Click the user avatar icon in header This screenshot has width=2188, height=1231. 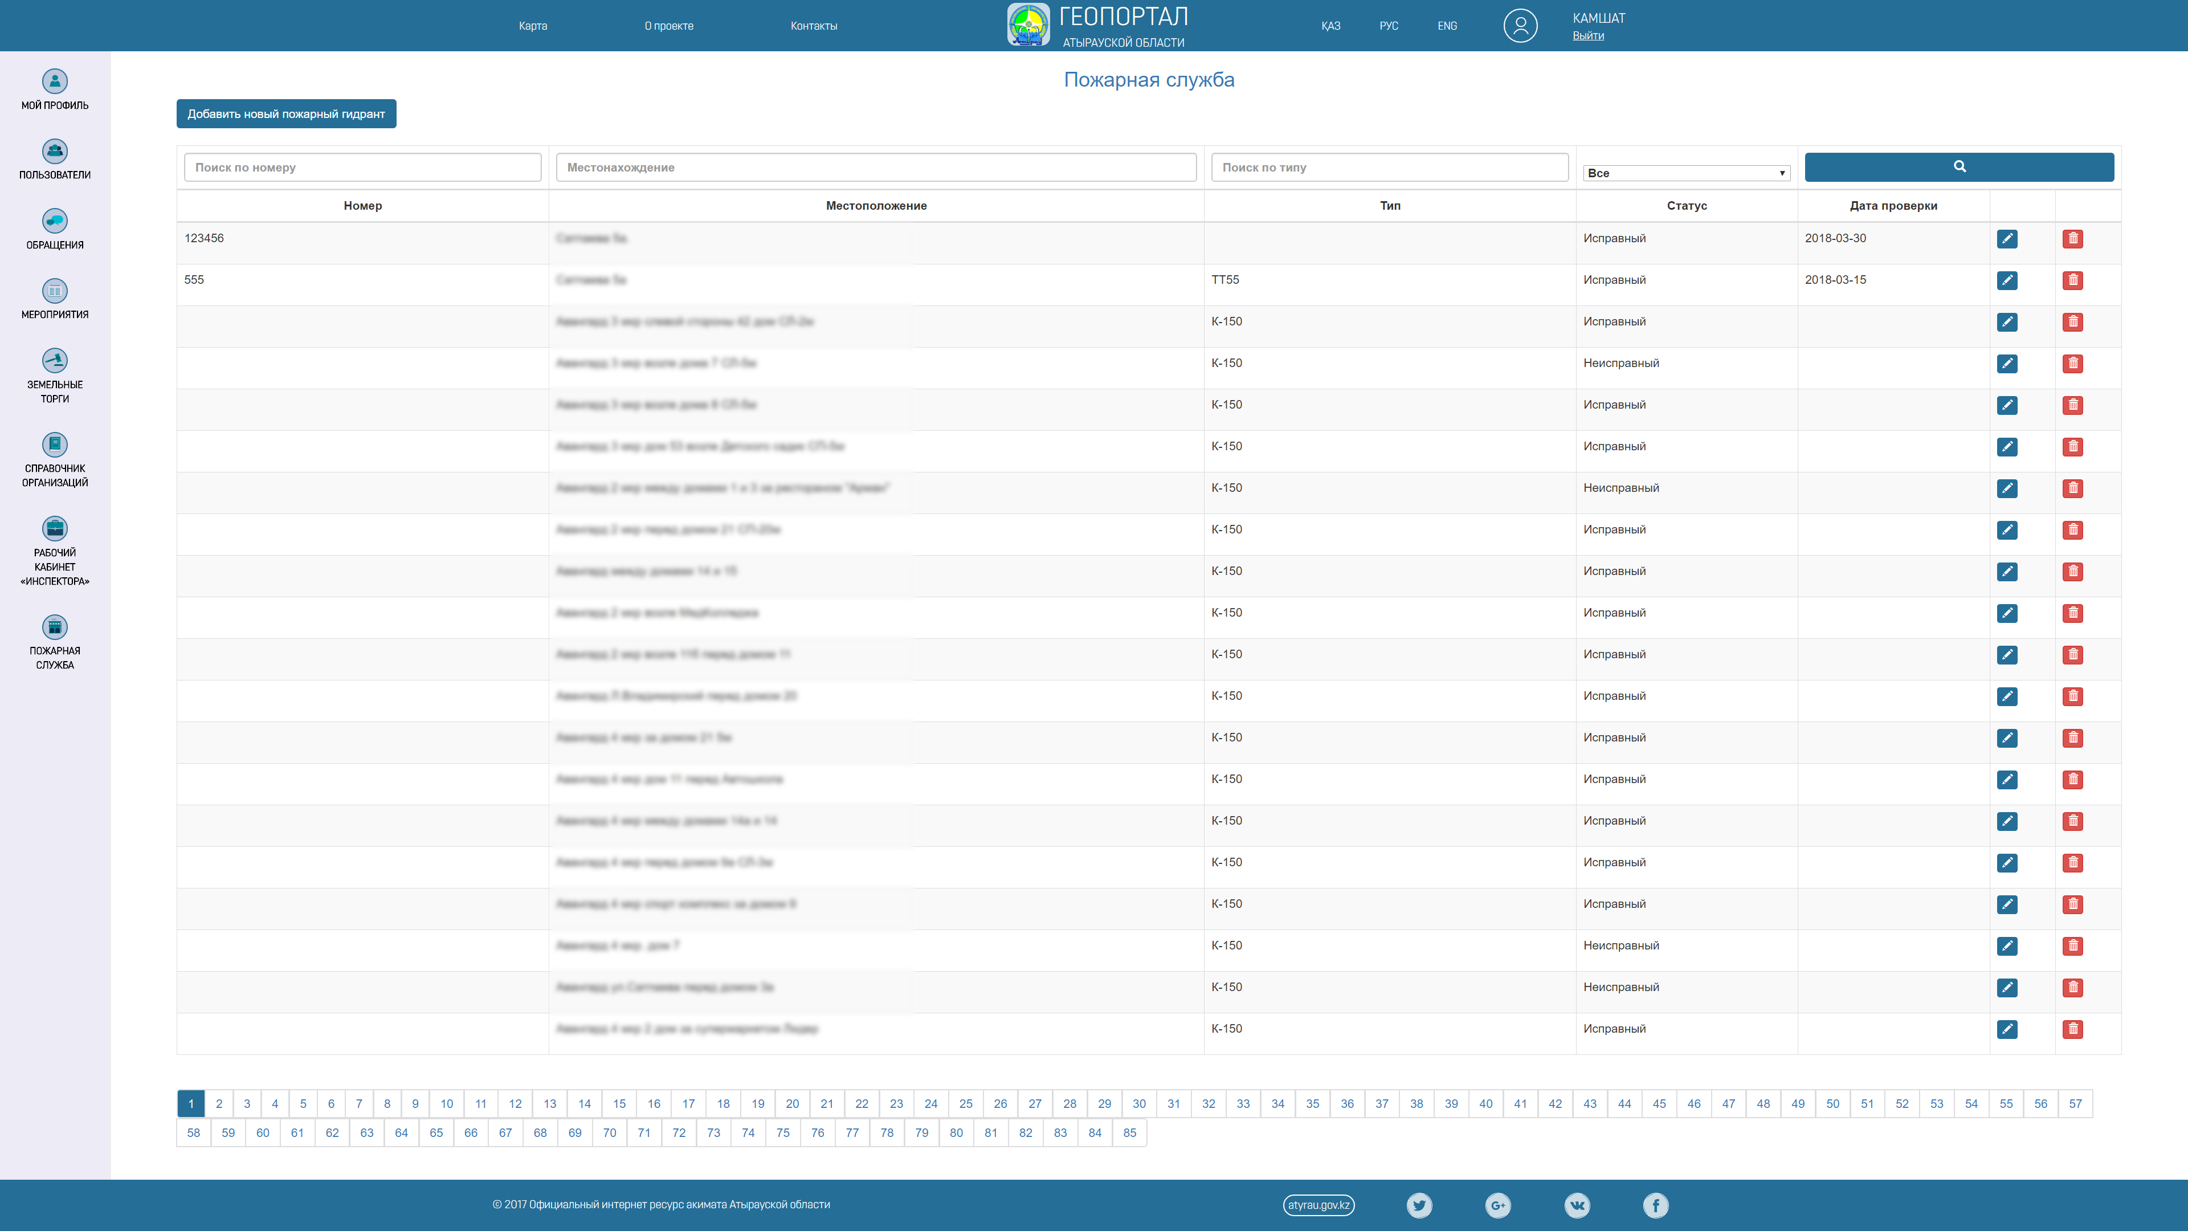pyautogui.click(x=1520, y=26)
